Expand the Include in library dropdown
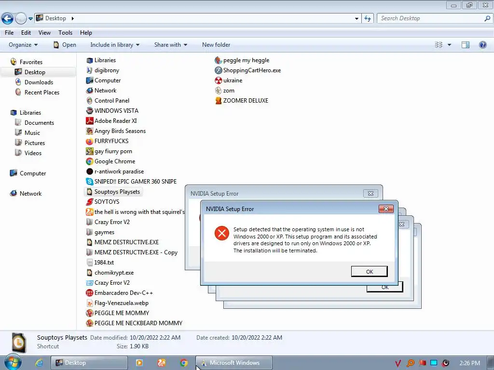 point(115,45)
